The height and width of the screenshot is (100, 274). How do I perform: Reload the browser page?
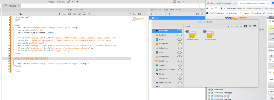point(216,8)
